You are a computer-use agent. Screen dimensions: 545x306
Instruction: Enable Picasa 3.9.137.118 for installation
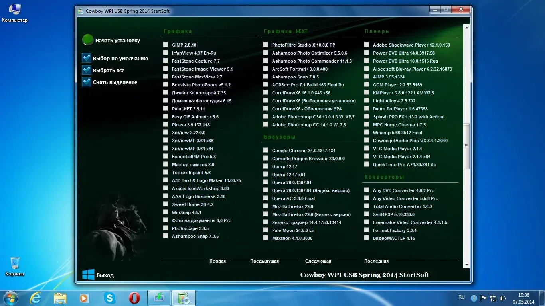[x=165, y=124]
